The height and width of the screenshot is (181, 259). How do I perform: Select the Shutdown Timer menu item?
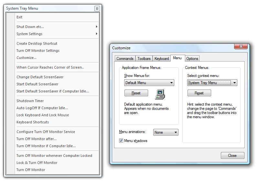30,101
